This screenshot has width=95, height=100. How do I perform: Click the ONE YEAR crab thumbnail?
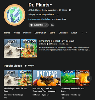coord(47,78)
